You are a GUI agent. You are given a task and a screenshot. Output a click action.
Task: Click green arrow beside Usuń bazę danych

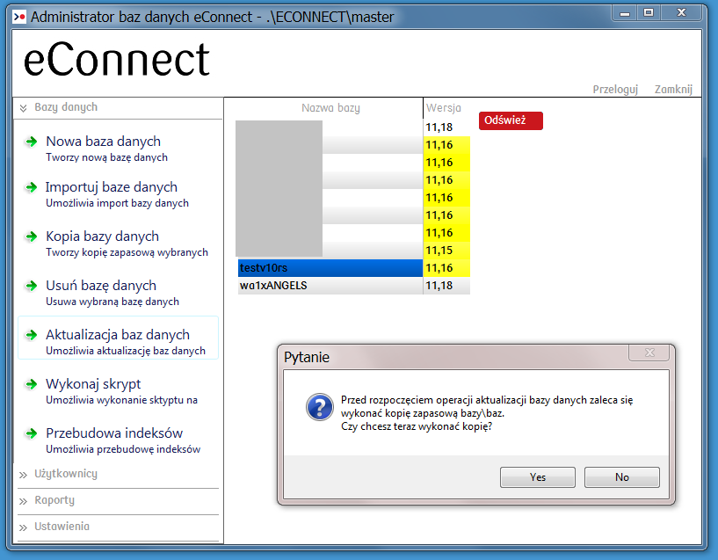[x=31, y=287]
